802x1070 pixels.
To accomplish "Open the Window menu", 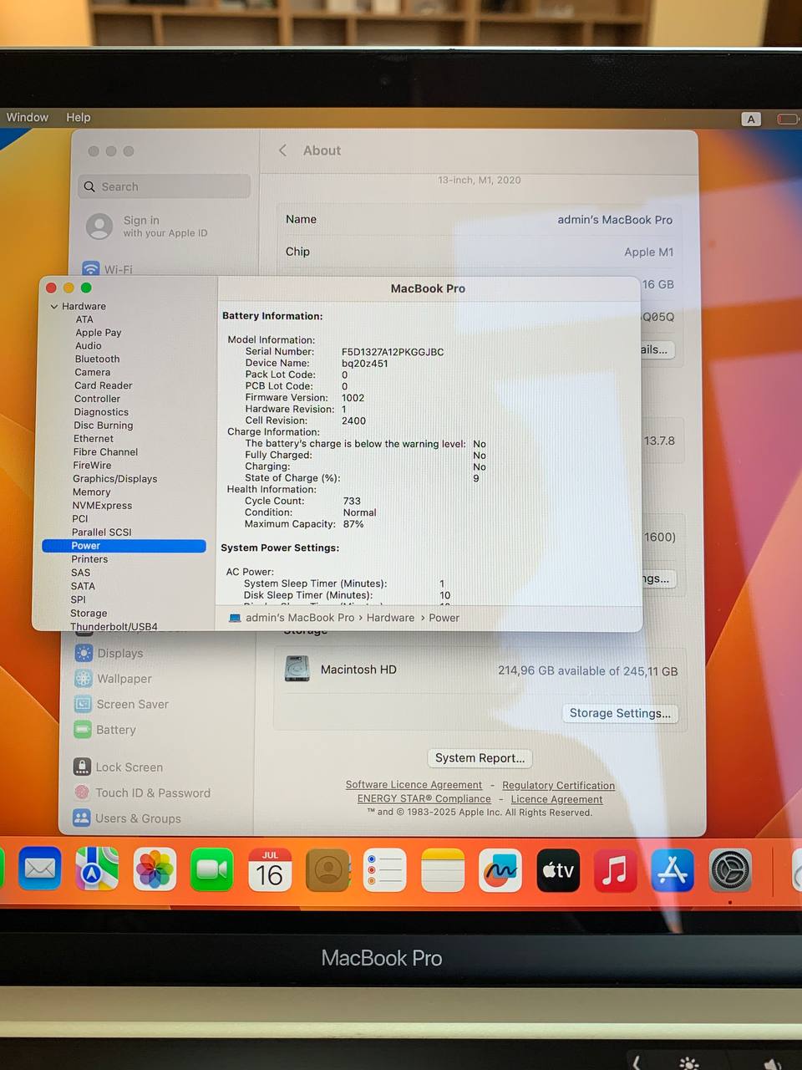I will click(28, 117).
